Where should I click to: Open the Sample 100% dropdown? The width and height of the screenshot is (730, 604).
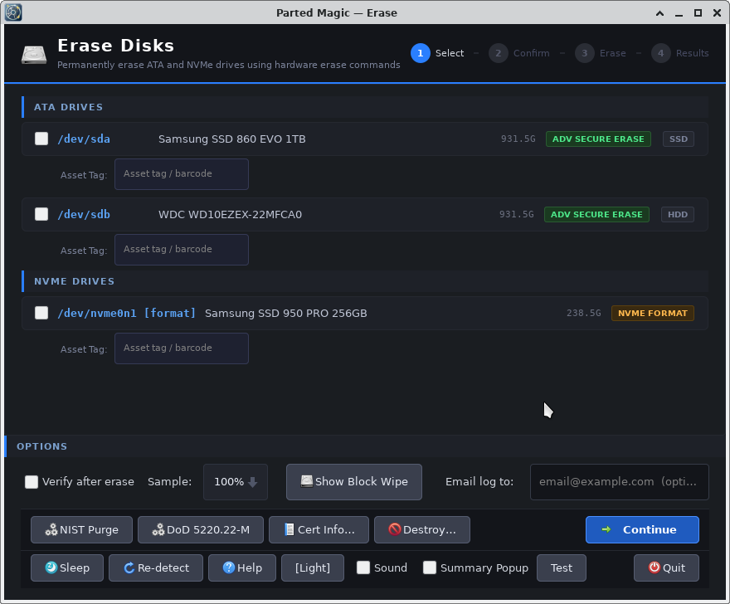(x=236, y=482)
